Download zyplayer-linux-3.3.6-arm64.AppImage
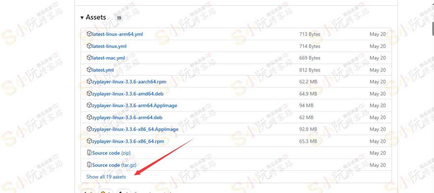The height and width of the screenshot is (193, 434). click(135, 105)
